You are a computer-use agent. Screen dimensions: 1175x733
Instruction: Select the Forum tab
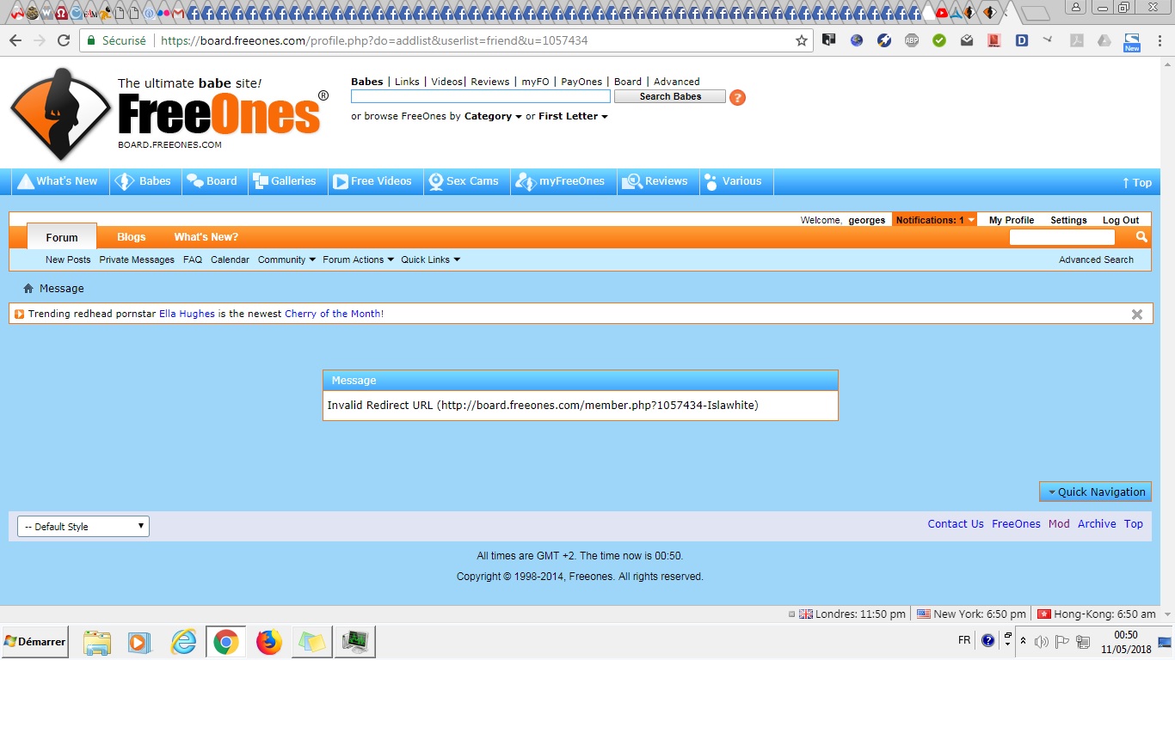(x=62, y=237)
